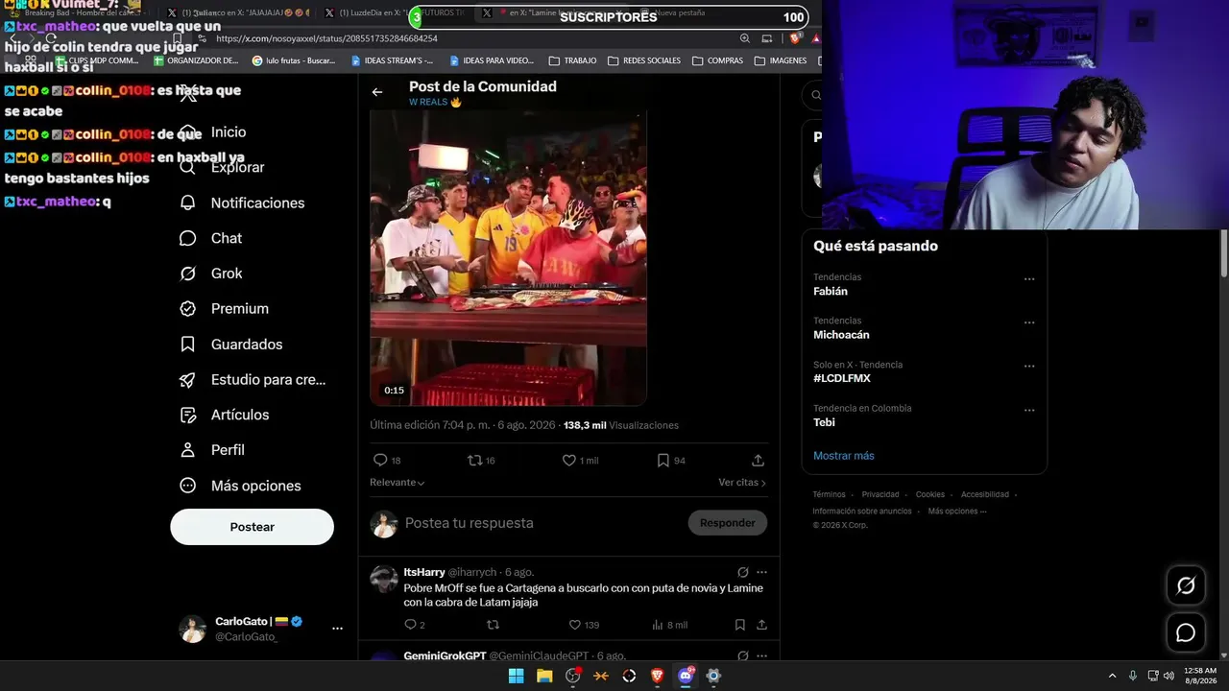Image resolution: width=1229 pixels, height=691 pixels.
Task: Ask Grok about ItsHarry's comment
Action: 742,572
